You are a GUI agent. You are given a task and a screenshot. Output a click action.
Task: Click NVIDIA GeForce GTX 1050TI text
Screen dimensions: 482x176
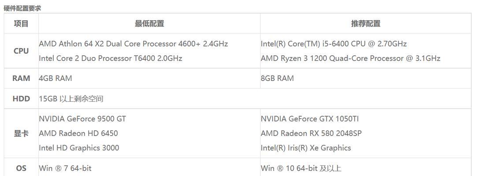point(310,119)
